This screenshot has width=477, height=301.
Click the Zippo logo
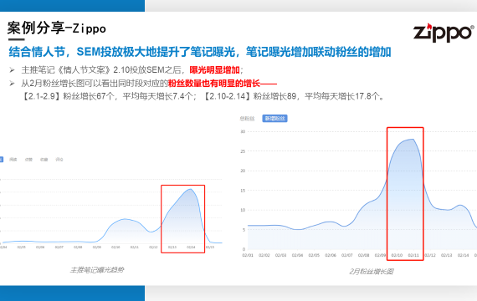[444, 33]
